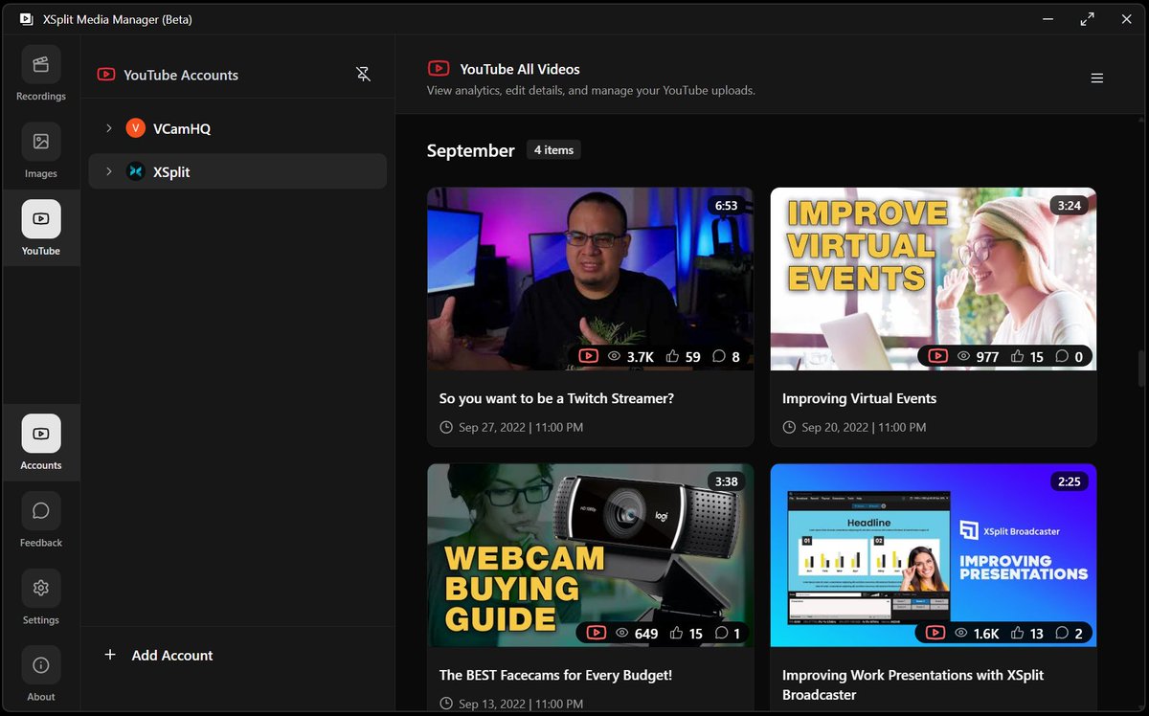This screenshot has height=716, width=1149.
Task: Click the VCamHQ account avatar
Action: (x=135, y=127)
